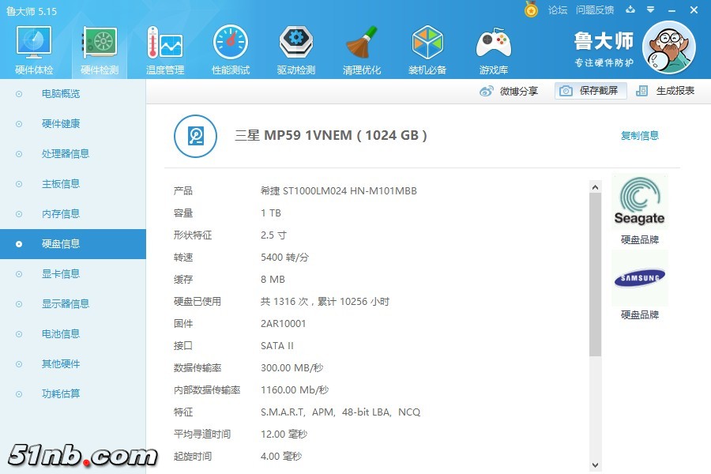Click 硬盘品牌 label under Seagate logo

point(639,240)
